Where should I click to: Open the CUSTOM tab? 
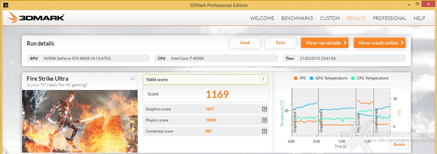point(330,18)
